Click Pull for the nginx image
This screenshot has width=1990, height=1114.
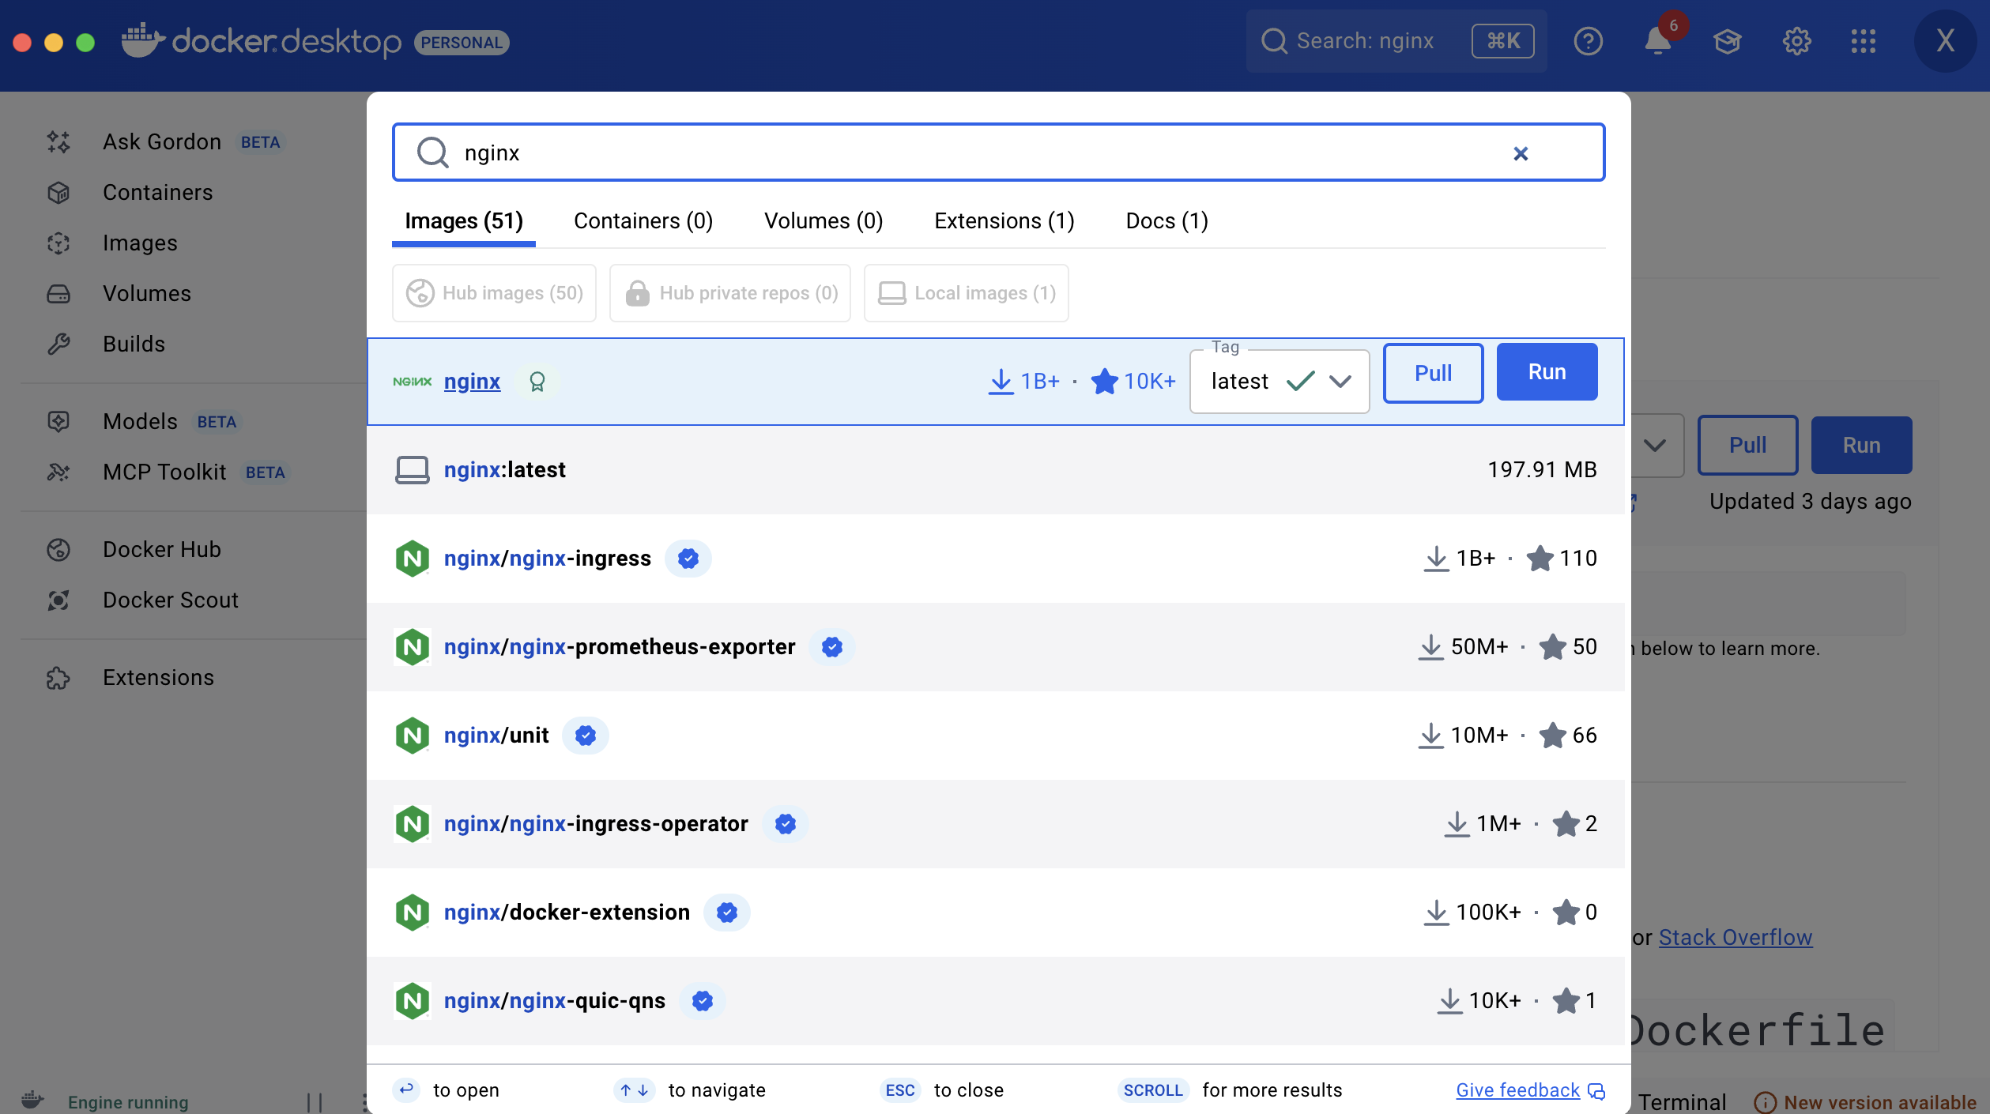point(1433,373)
